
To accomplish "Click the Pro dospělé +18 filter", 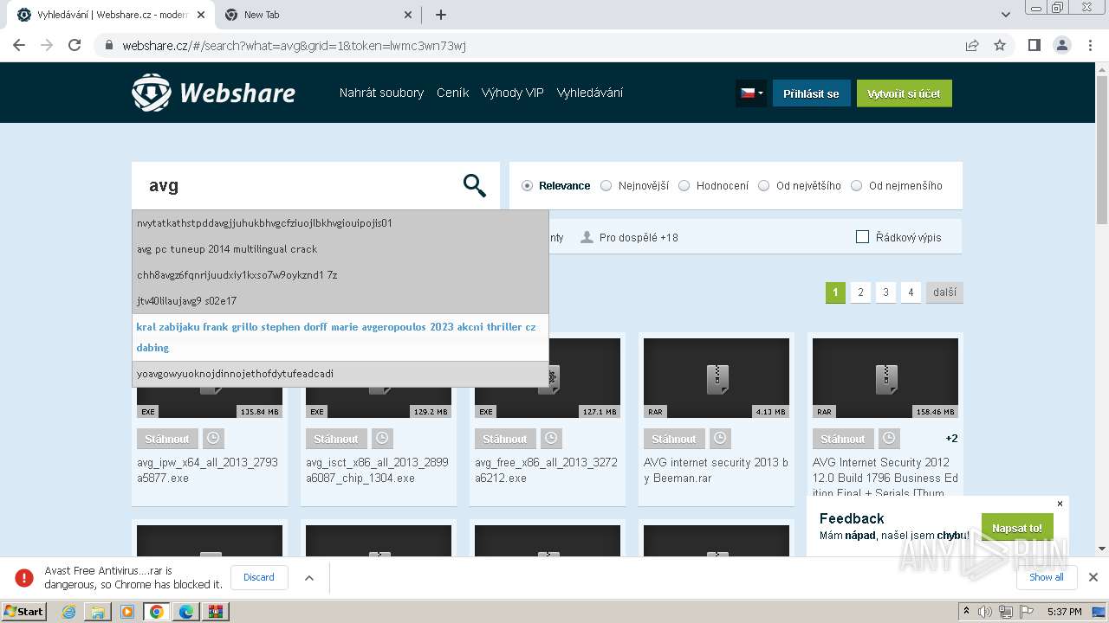I will point(629,237).
